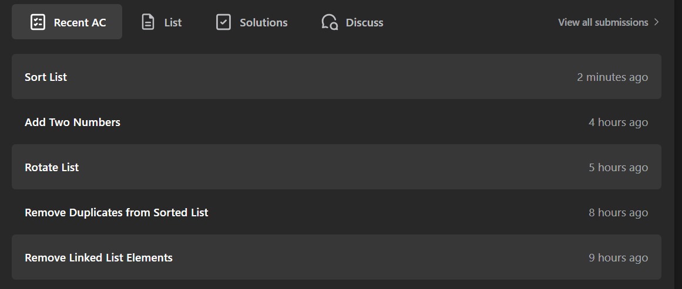
Task: Click the Discuss chat bubble icon
Action: [x=330, y=22]
